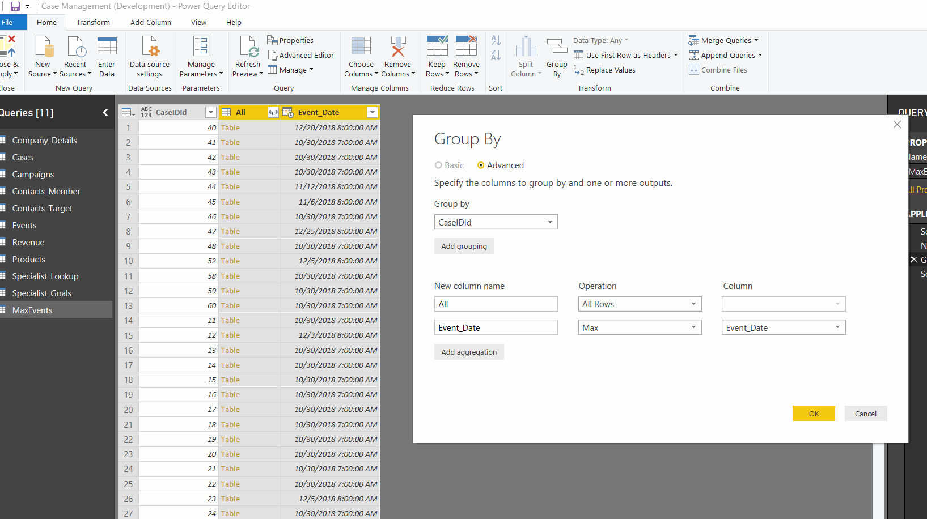
Task: Open the CaseIDId group-by dropdown
Action: pyautogui.click(x=496, y=222)
